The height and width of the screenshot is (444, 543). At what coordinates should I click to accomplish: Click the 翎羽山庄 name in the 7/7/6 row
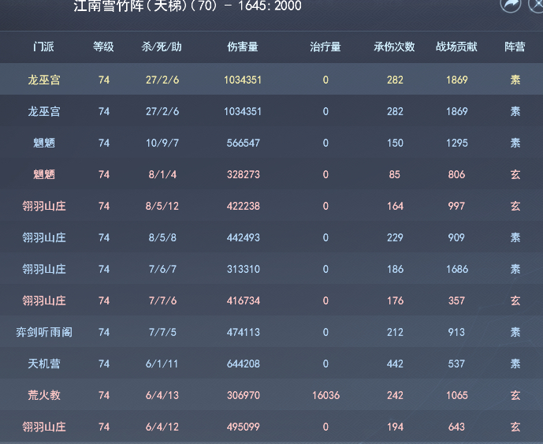(44, 300)
